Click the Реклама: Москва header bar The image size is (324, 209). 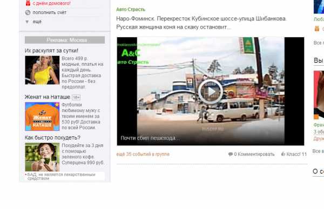tap(65, 40)
